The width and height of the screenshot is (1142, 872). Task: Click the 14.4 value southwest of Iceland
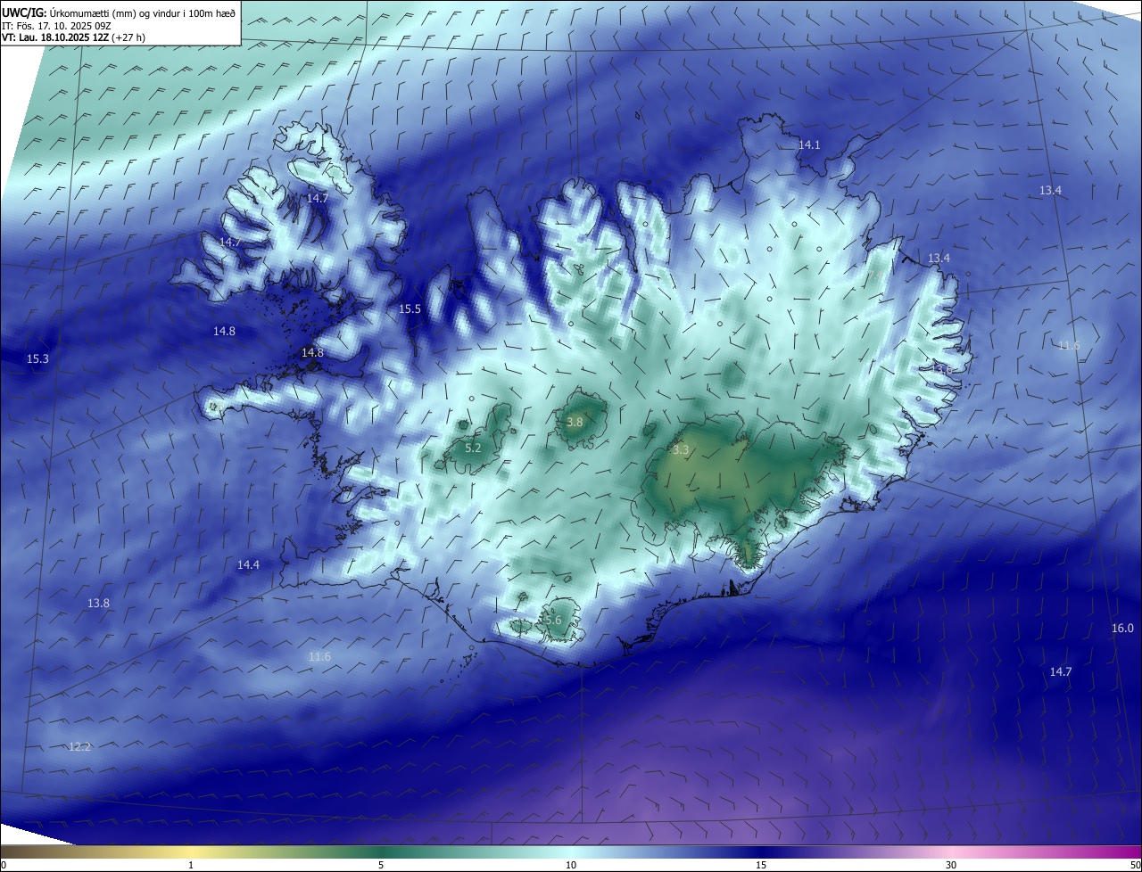pyautogui.click(x=248, y=564)
